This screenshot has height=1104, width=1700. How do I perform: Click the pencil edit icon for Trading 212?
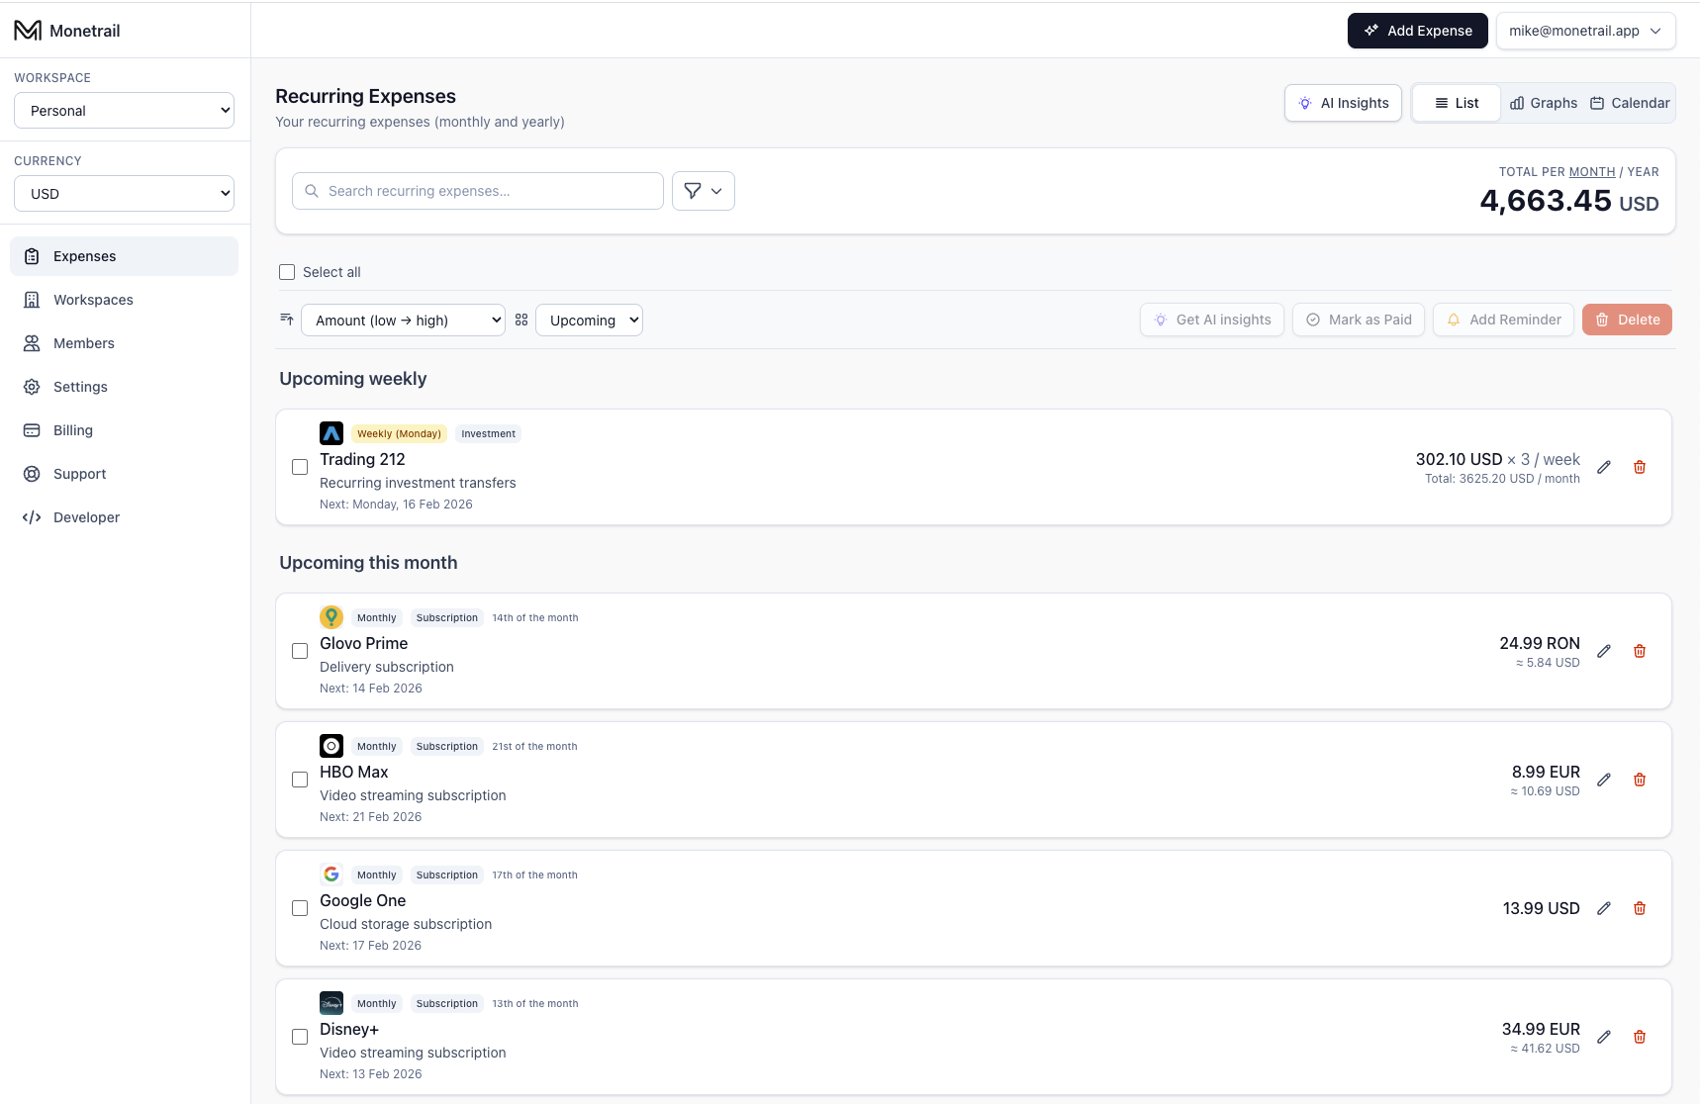pos(1604,467)
